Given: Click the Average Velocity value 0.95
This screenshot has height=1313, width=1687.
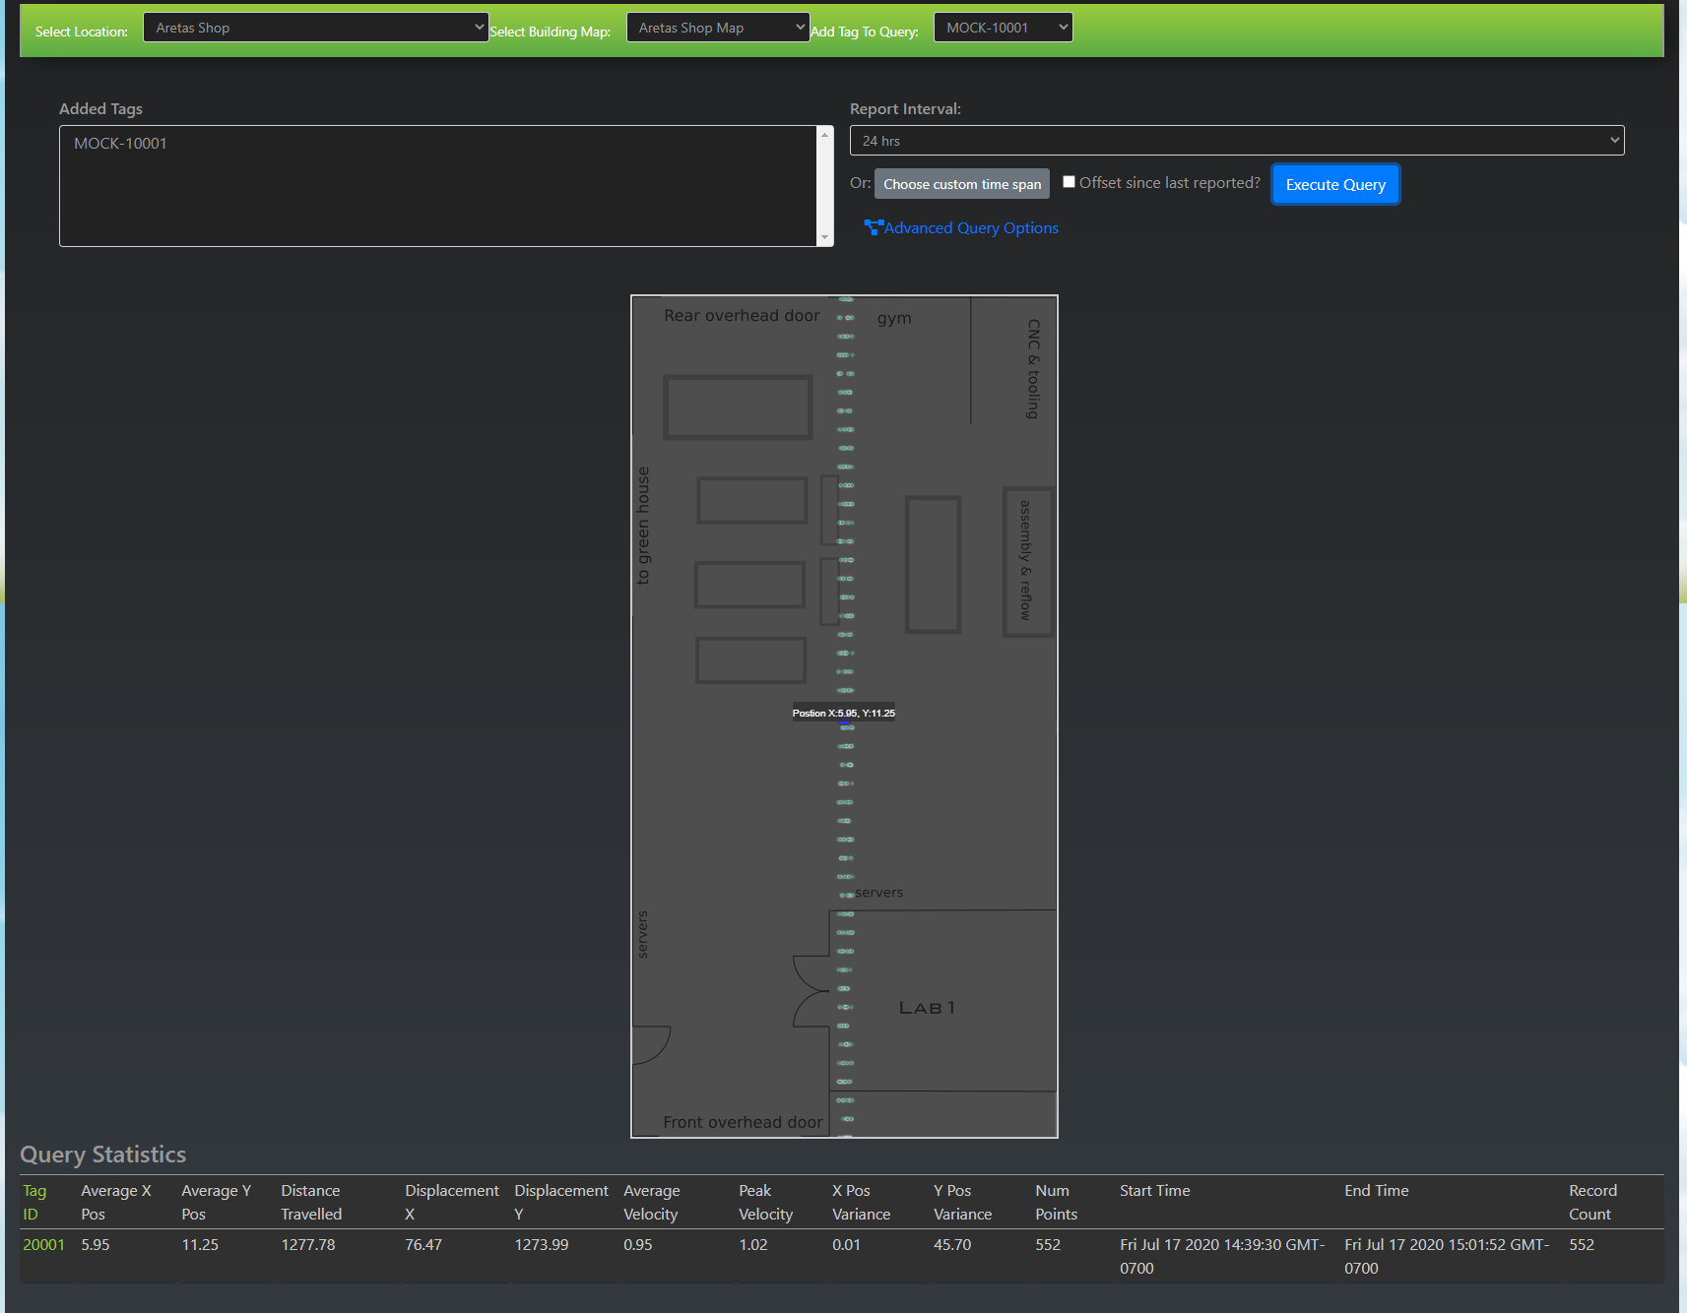Looking at the screenshot, I should tap(638, 1245).
